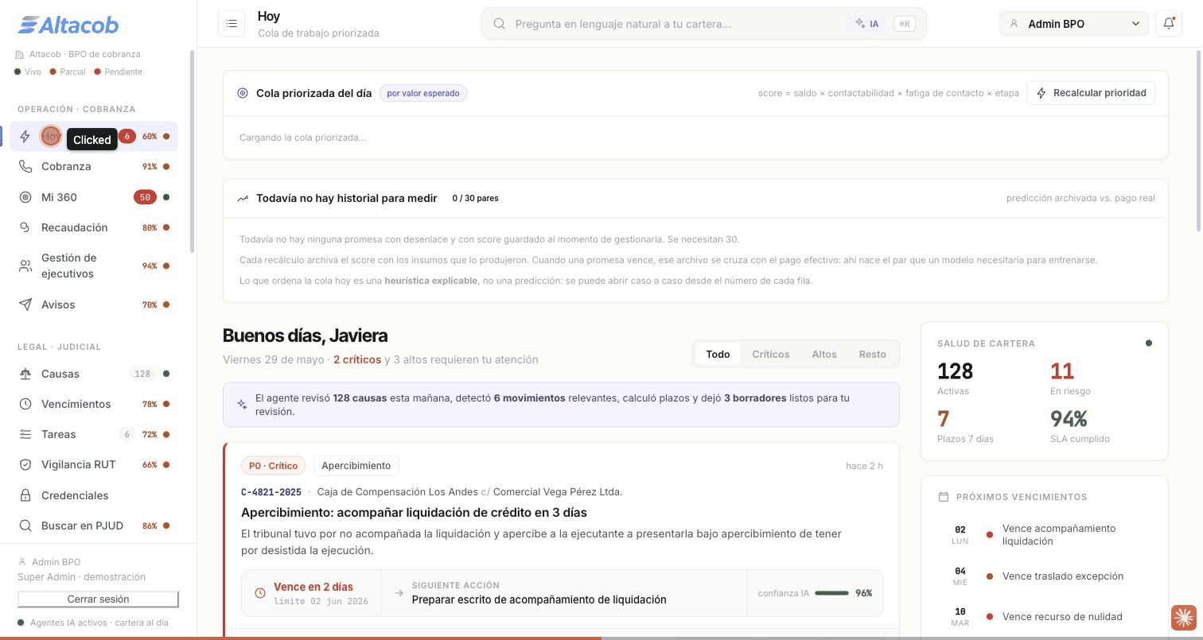1203x640 pixels.
Task: Click the Altacob logo
Action: pyautogui.click(x=68, y=25)
